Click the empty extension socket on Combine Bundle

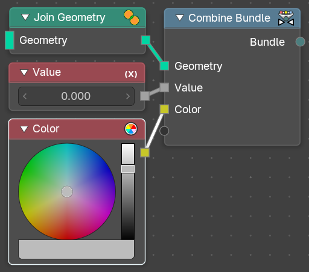pos(164,131)
